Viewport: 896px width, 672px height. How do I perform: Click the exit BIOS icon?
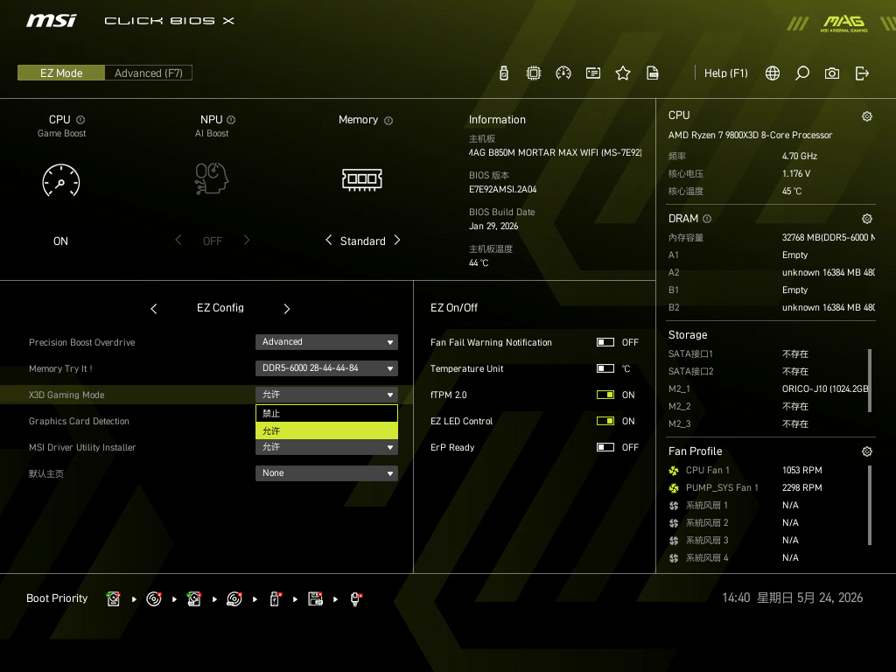click(862, 73)
